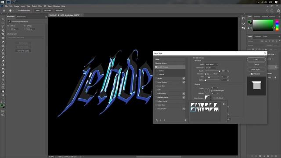The image size is (281, 158).
Task: Open the Technique dropdown
Action: coord(210,68)
